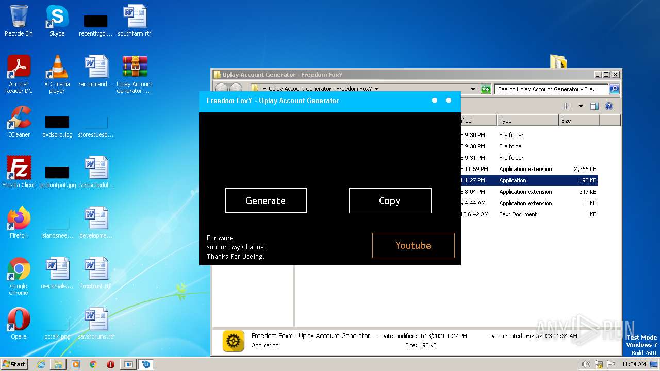Open southfarm.rtf document
This screenshot has width=660, height=371.
(135, 21)
